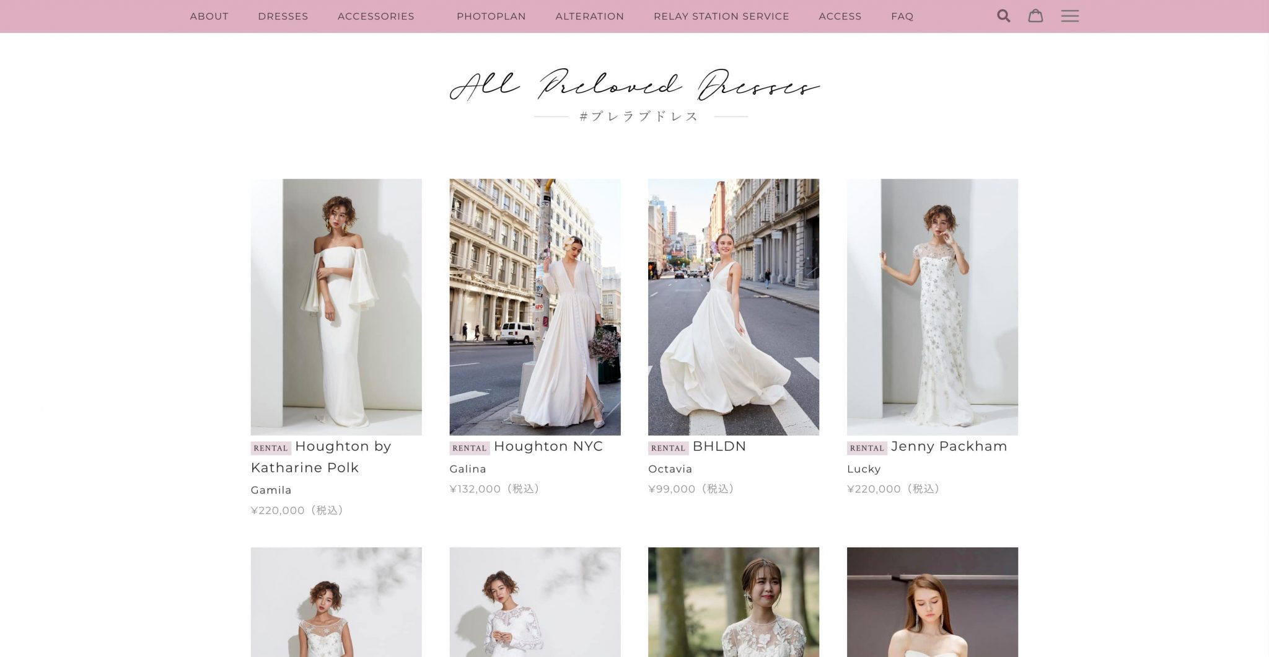The image size is (1269, 657).
Task: Open the Galina dress photo
Action: (x=535, y=307)
